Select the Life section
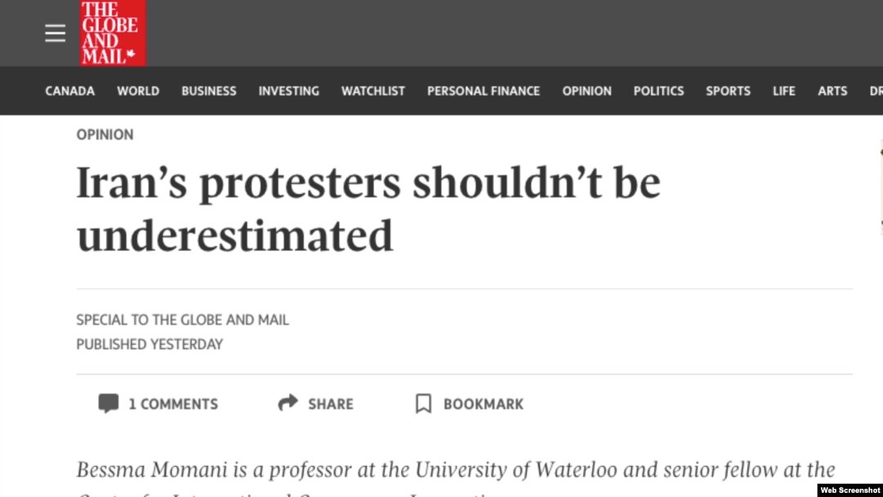 [x=784, y=92]
